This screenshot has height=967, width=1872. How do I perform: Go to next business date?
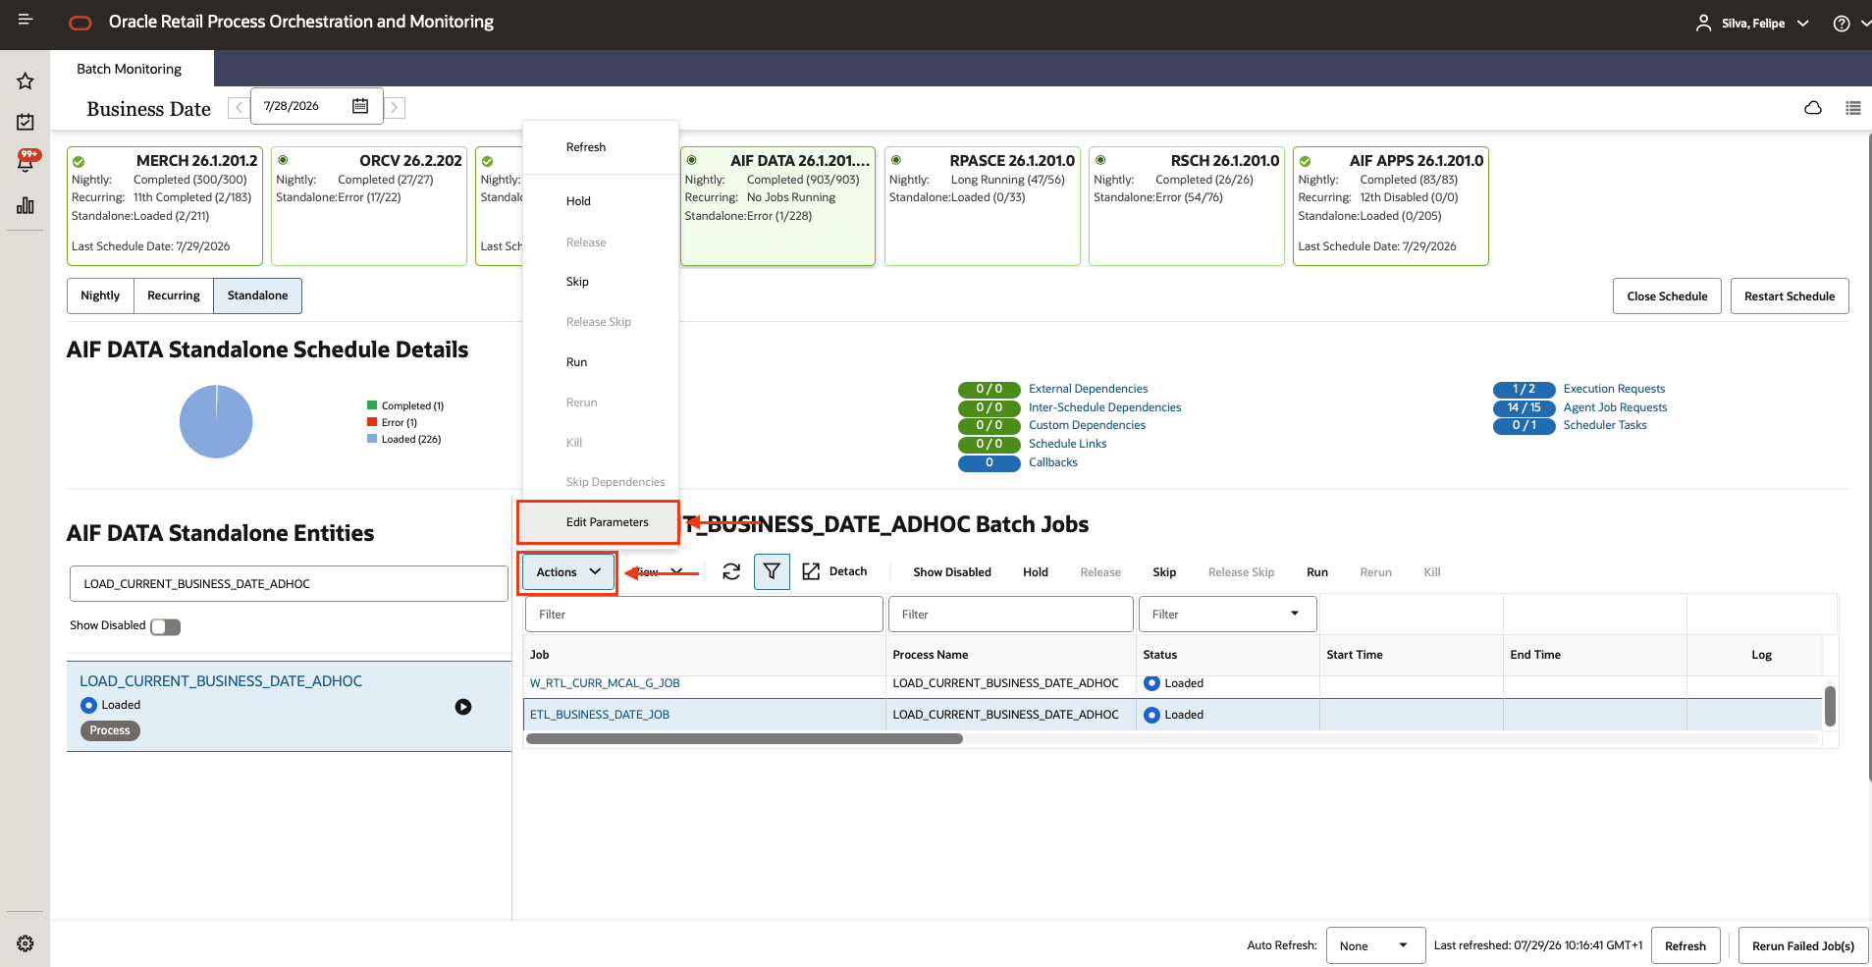pos(395,107)
